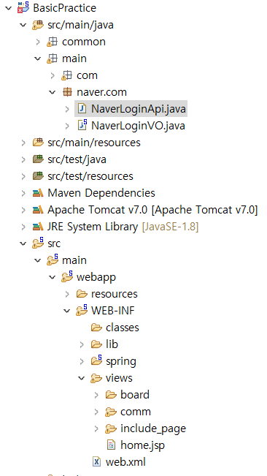Click the webapp folder icon
267x476 pixels.
[x=67, y=276]
